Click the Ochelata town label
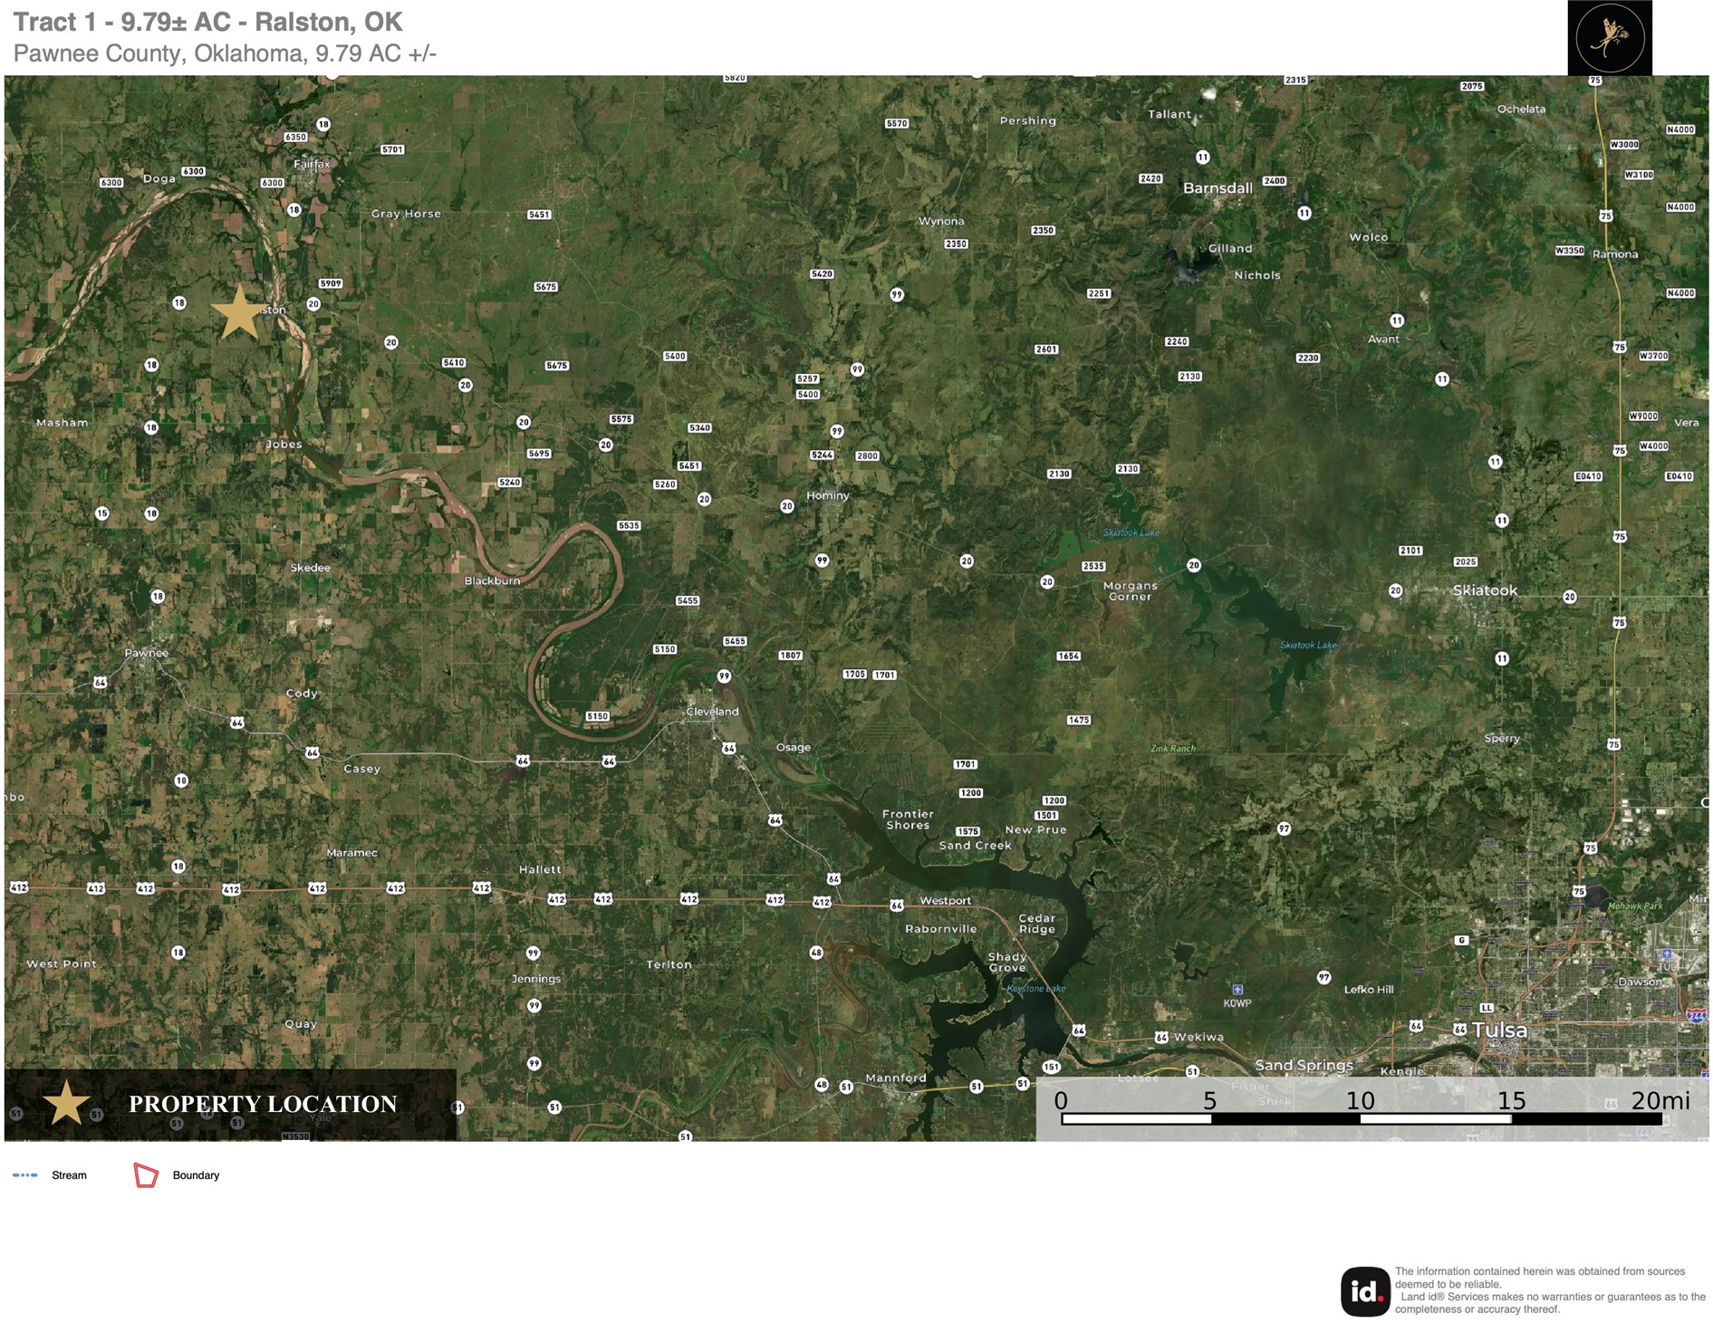 click(1522, 109)
